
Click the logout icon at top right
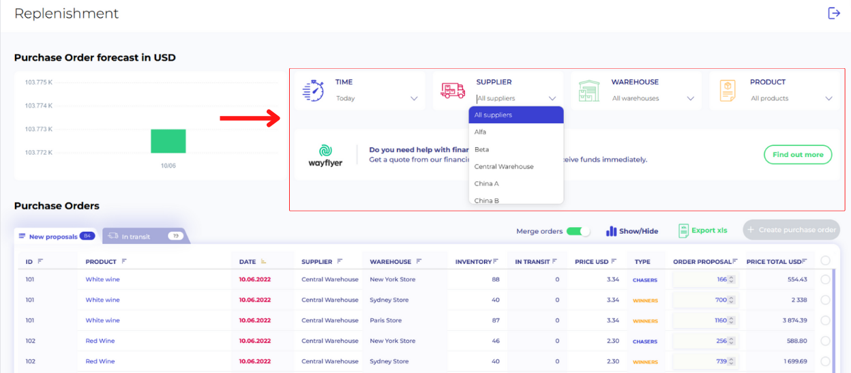(x=833, y=13)
